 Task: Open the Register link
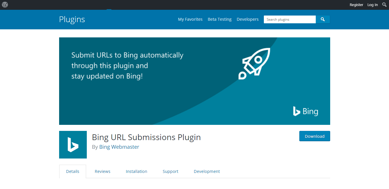tap(356, 5)
